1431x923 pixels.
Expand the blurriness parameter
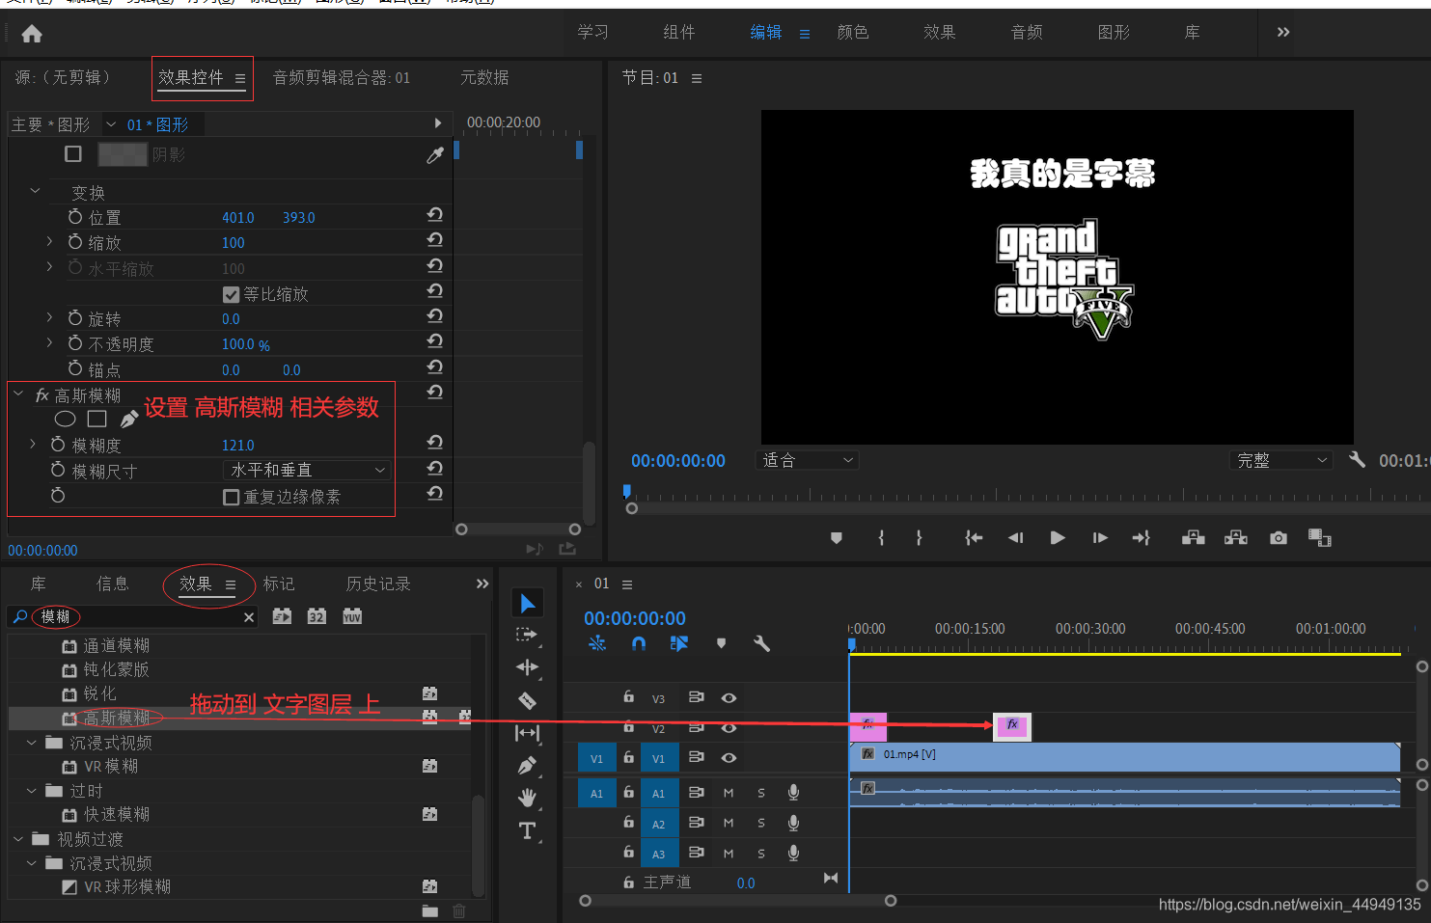33,444
